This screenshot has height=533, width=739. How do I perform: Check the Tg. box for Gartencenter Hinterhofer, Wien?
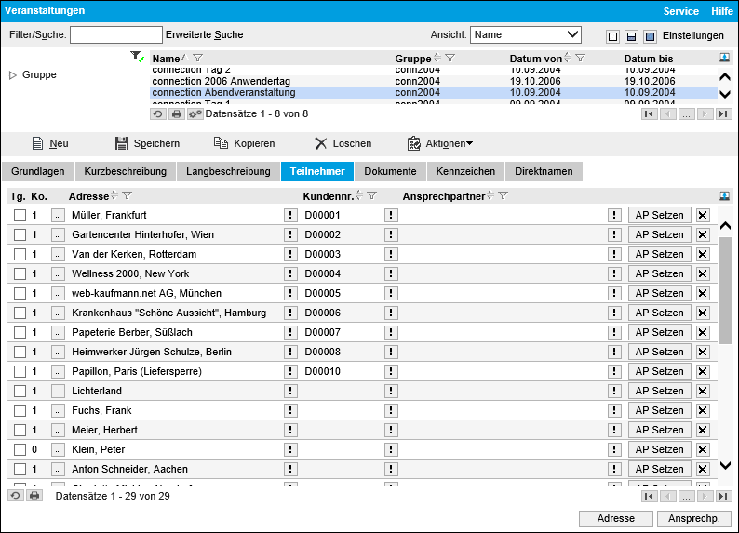pyautogui.click(x=20, y=235)
